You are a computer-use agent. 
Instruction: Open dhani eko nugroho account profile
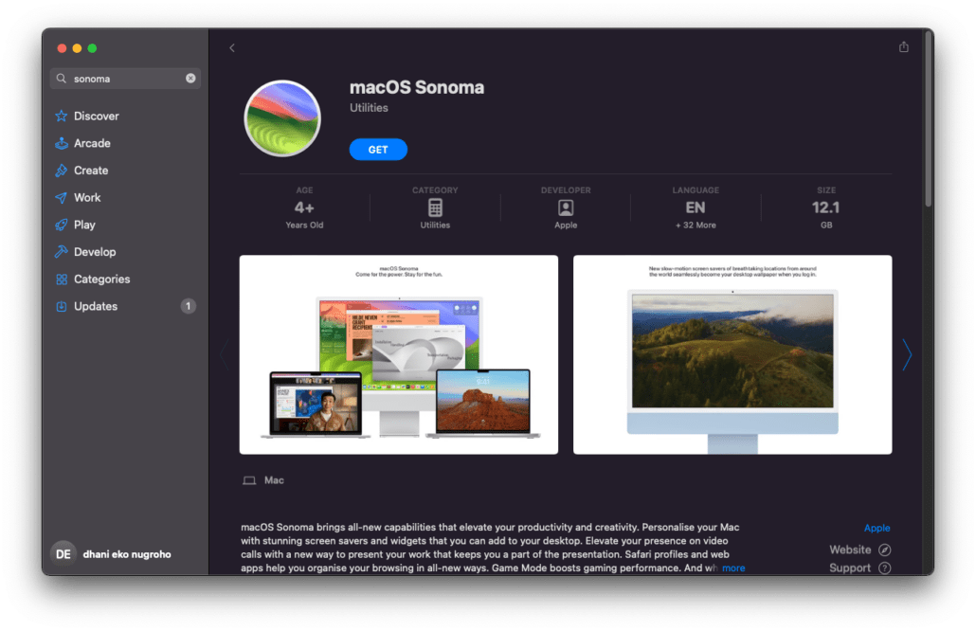[113, 554]
